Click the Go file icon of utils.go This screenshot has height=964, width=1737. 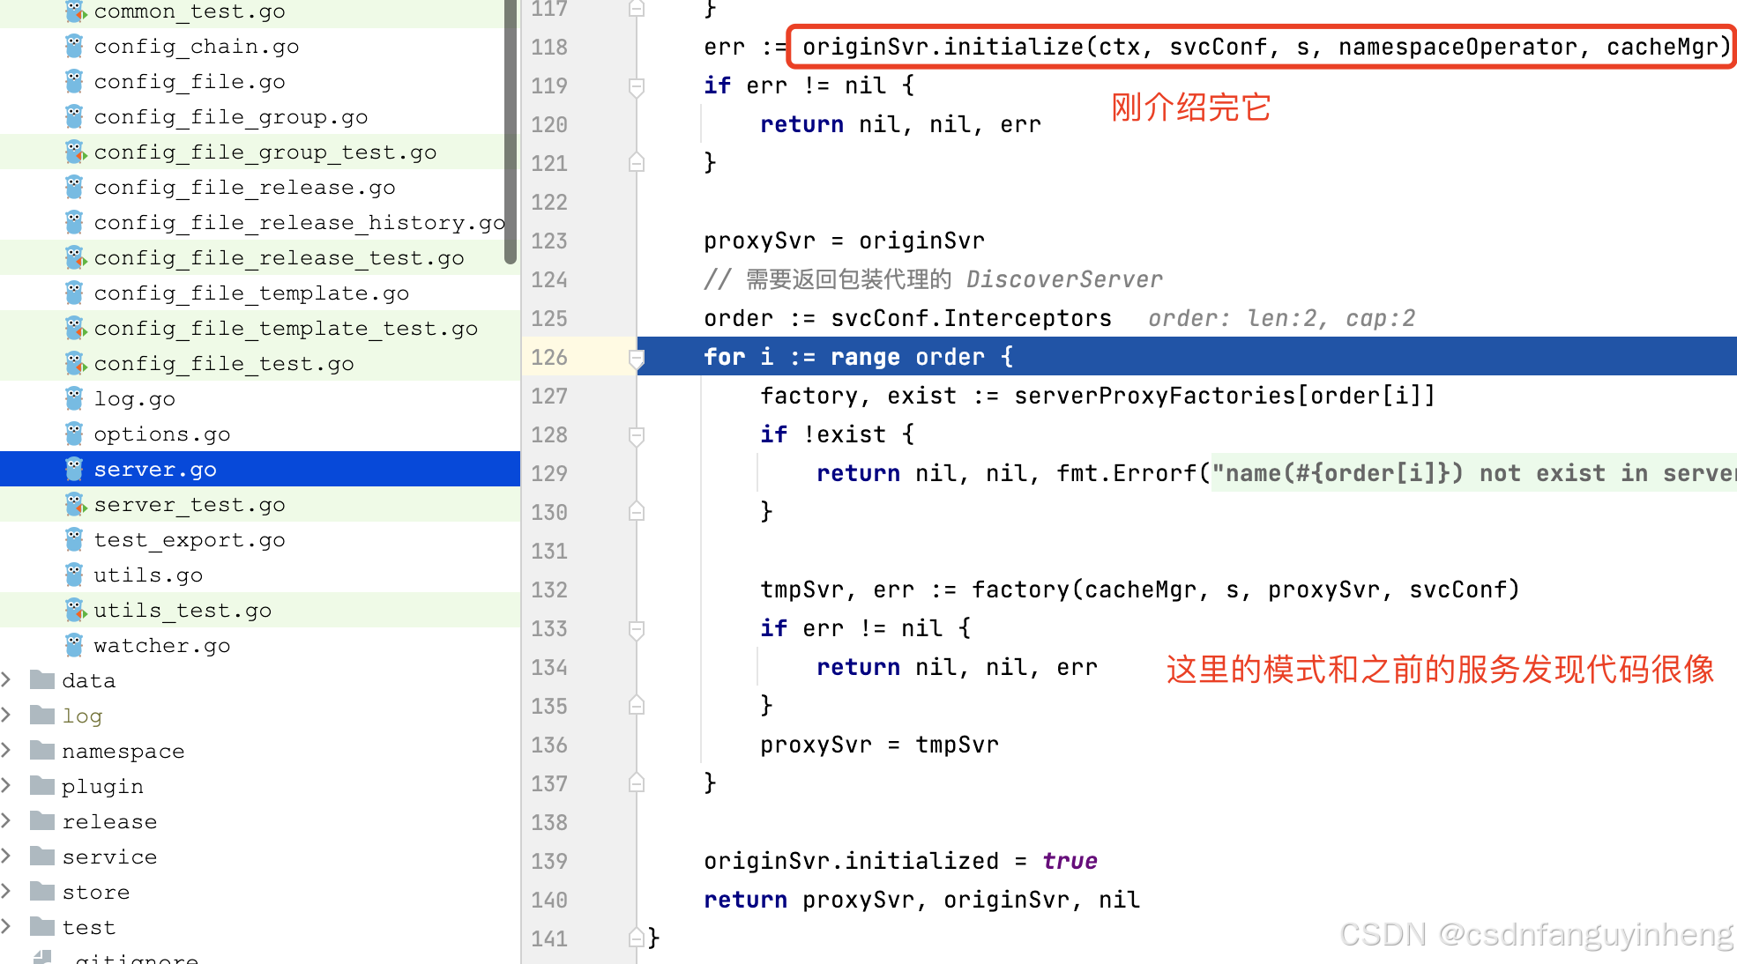coord(75,575)
